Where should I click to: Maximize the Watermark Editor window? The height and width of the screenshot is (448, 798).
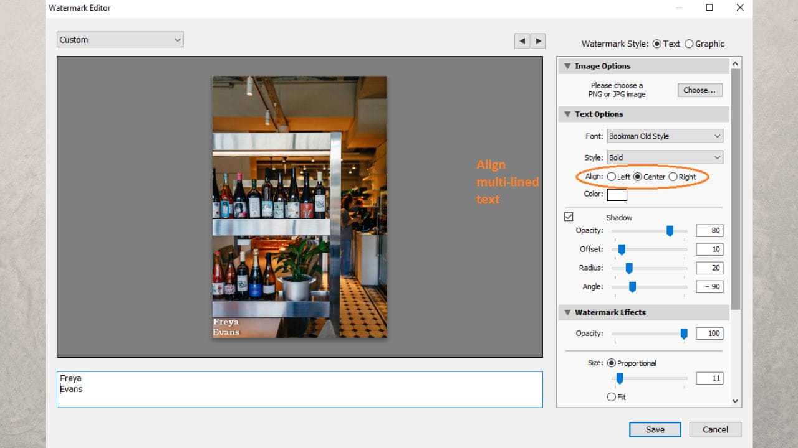[709, 7]
